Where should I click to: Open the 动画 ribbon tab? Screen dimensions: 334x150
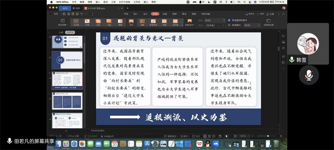point(164,14)
